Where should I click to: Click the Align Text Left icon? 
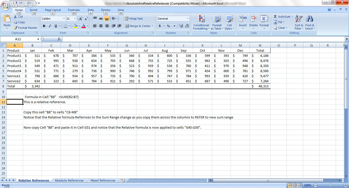pyautogui.click(x=95, y=26)
